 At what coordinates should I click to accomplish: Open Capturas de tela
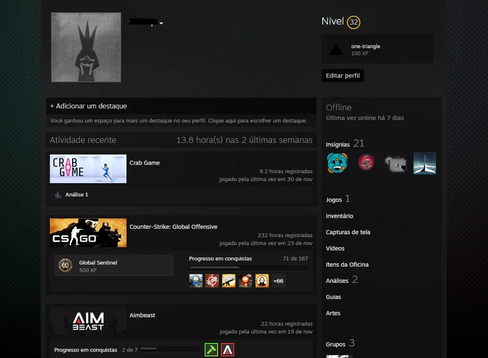coord(348,232)
